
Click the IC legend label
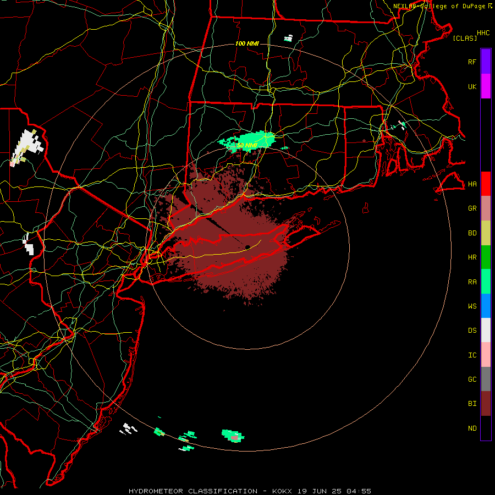click(x=472, y=355)
